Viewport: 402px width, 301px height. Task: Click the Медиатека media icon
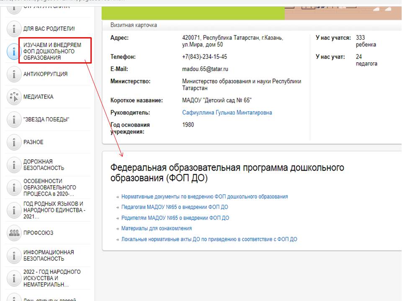click(x=14, y=97)
